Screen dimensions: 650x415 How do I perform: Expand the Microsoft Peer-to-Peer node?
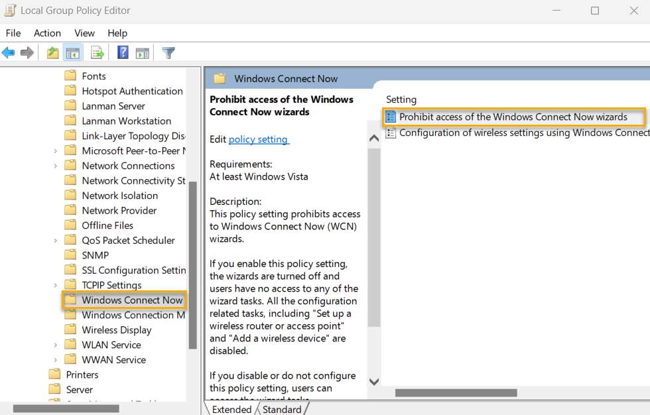coord(56,150)
